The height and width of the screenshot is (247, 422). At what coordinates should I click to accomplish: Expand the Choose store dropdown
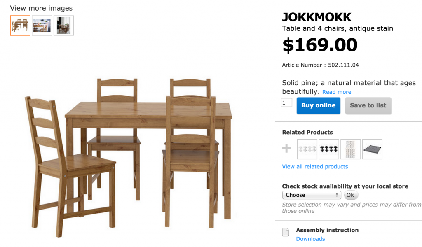tap(312, 195)
